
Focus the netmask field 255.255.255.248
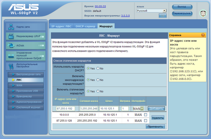coord(89,109)
